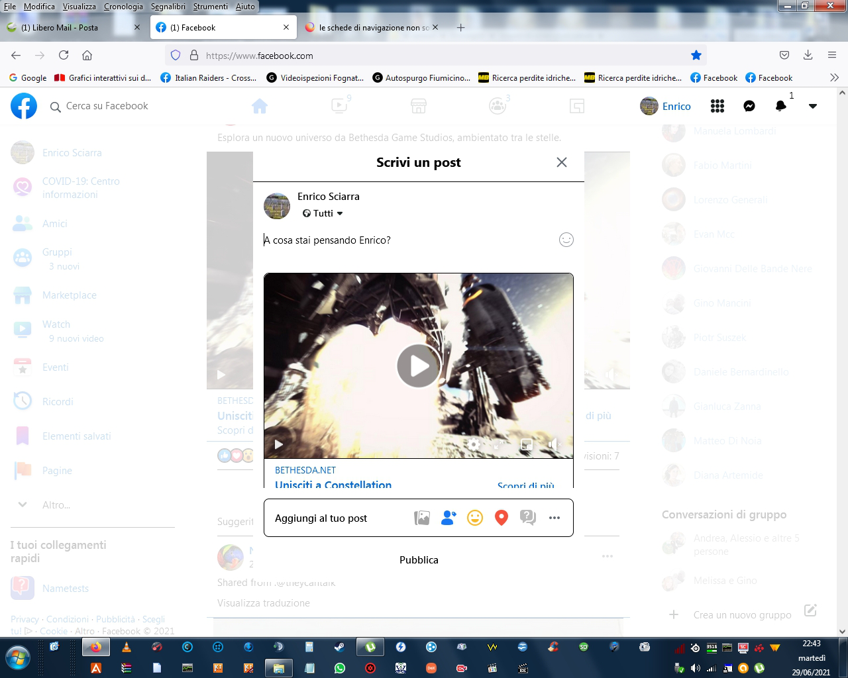Add location check-in pin to post

[502, 518]
